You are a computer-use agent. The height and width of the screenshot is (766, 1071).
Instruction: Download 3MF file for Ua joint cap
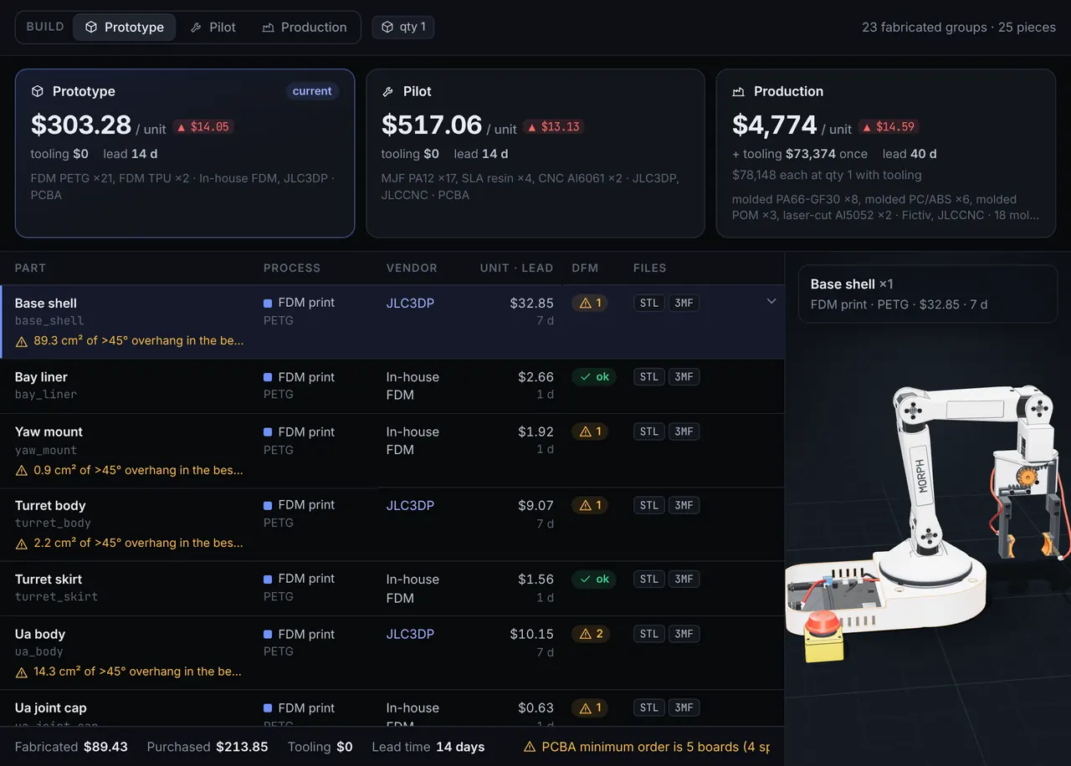[x=684, y=707]
